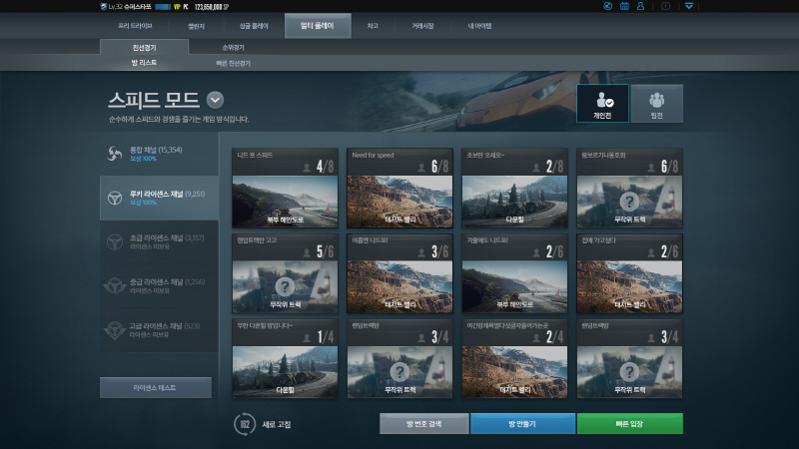
Task: Join the 무한 다운힐 방입니다~ room card
Action: tap(285, 358)
